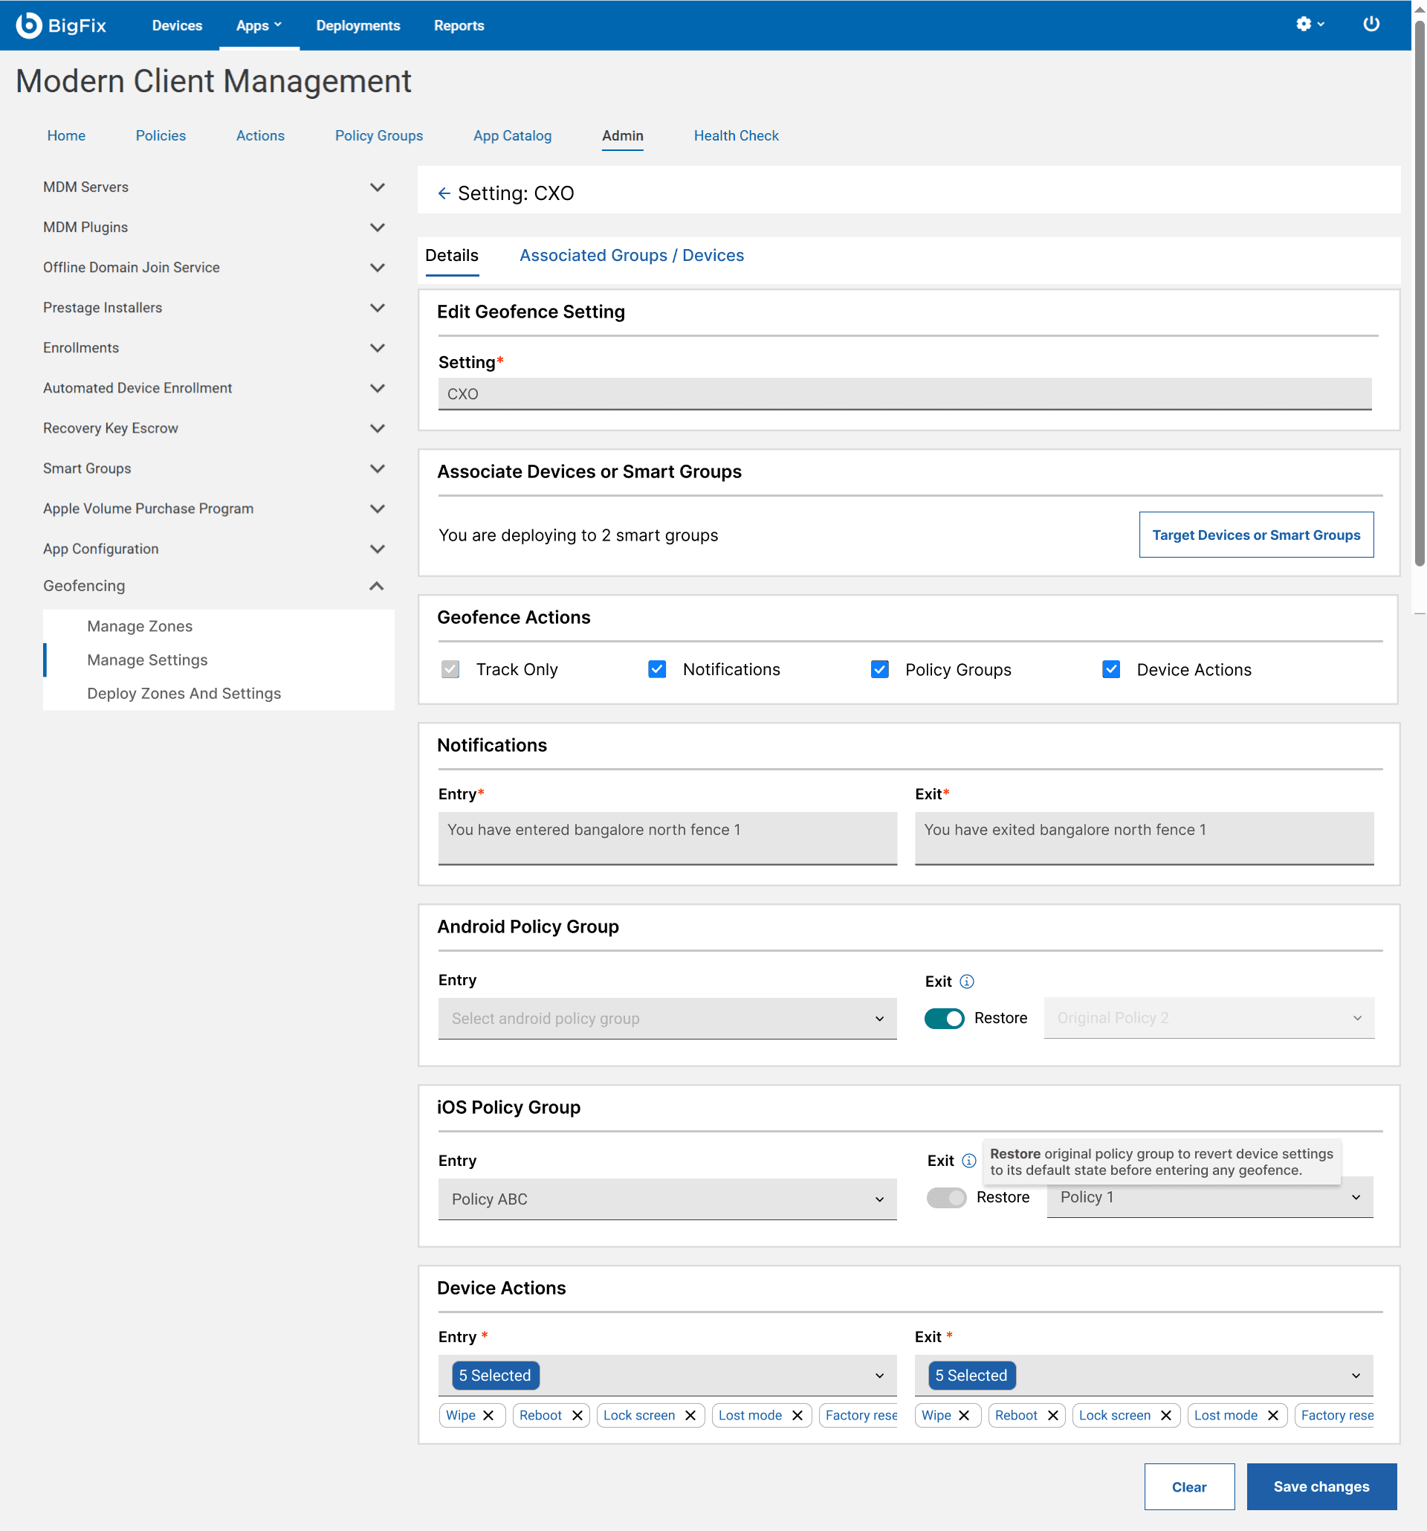Open Manage Zones in sidebar
Screen dimensions: 1427x1531
click(x=140, y=626)
